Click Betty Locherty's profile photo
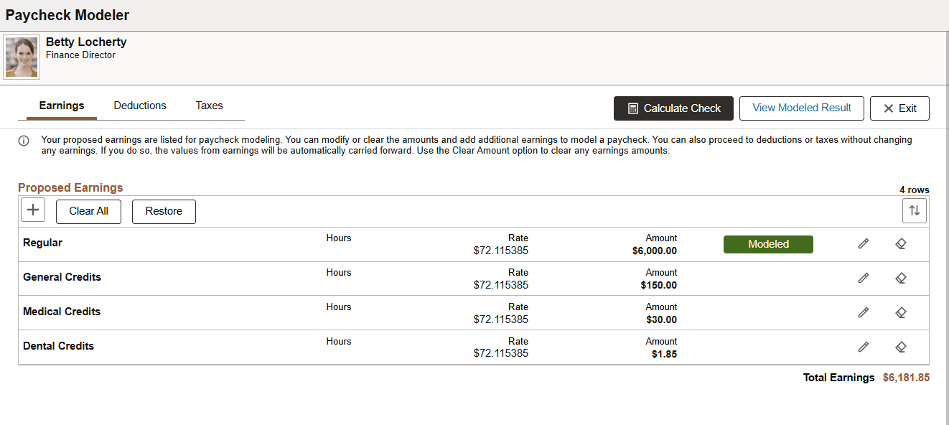 click(x=21, y=56)
